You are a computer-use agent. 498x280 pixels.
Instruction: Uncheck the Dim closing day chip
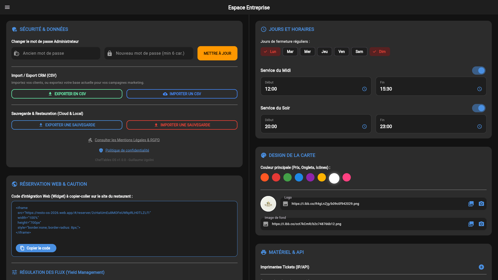click(x=380, y=52)
